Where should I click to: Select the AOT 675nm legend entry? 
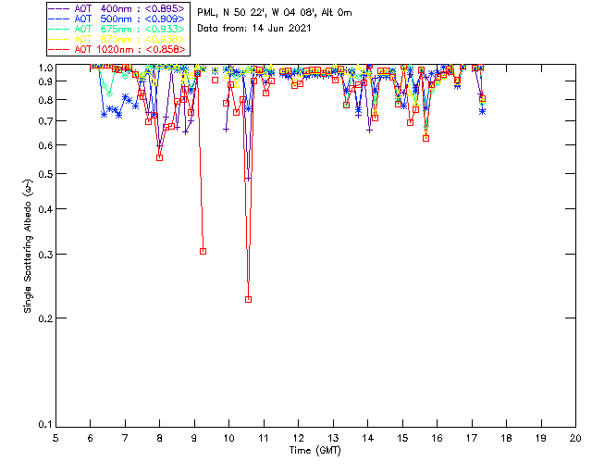[117, 29]
